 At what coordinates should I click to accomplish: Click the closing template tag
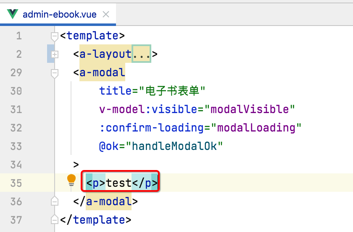(96, 220)
